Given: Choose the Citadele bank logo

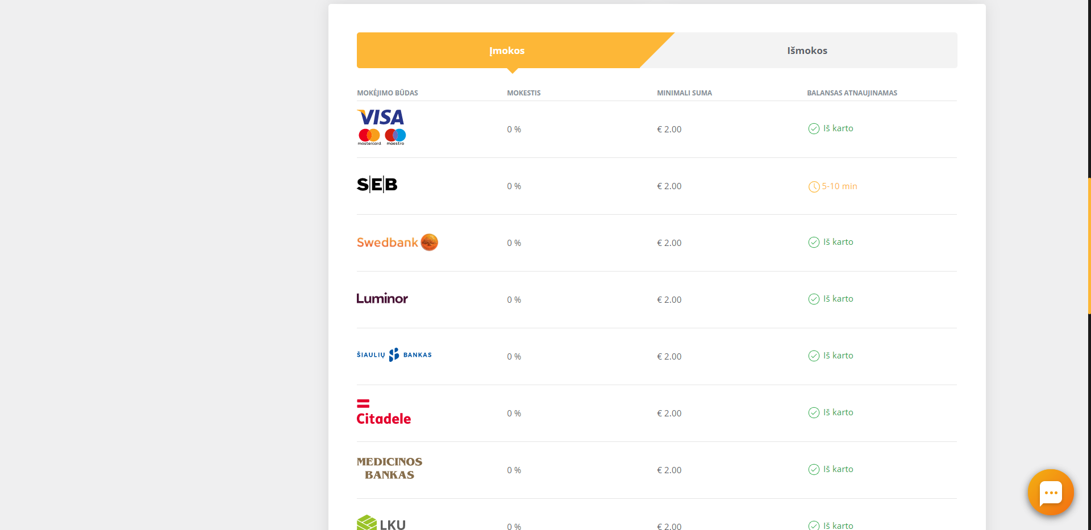Looking at the screenshot, I should [x=384, y=412].
